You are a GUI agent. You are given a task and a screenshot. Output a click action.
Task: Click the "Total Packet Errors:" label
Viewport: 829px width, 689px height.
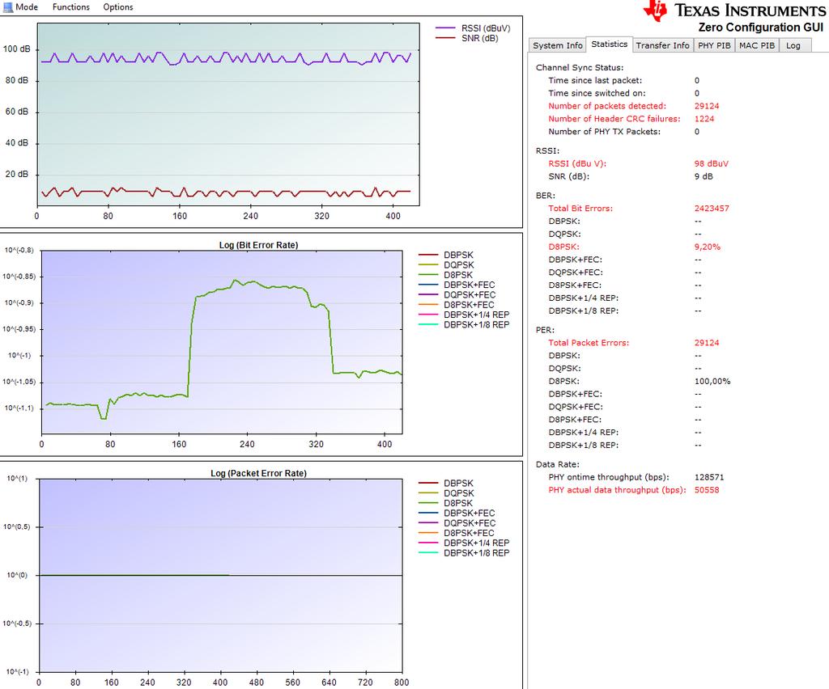(589, 343)
